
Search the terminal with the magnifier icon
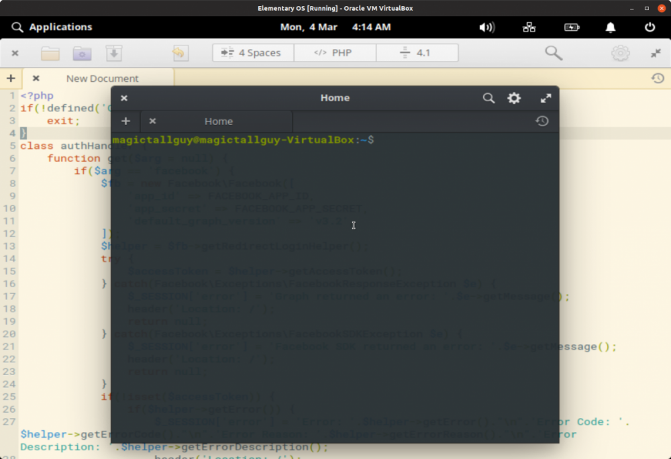[x=488, y=98]
